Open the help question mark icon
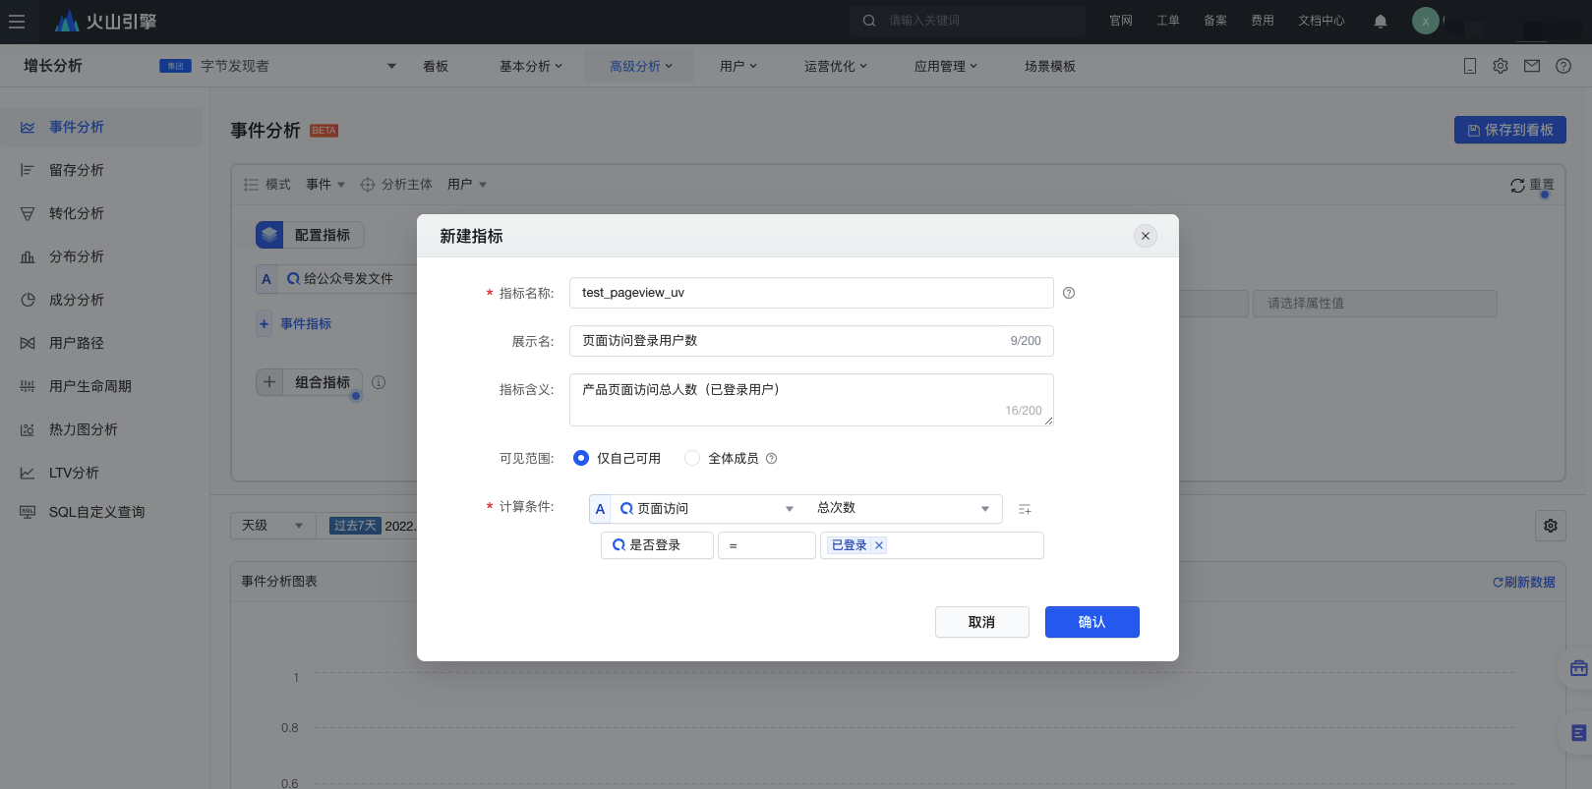Image resolution: width=1592 pixels, height=789 pixels. [1563, 66]
